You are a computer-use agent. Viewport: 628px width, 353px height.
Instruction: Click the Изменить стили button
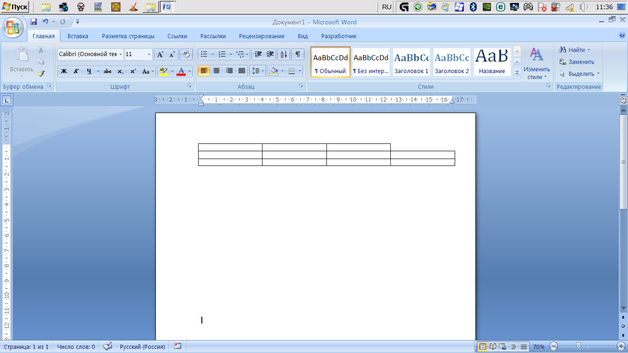pos(537,63)
